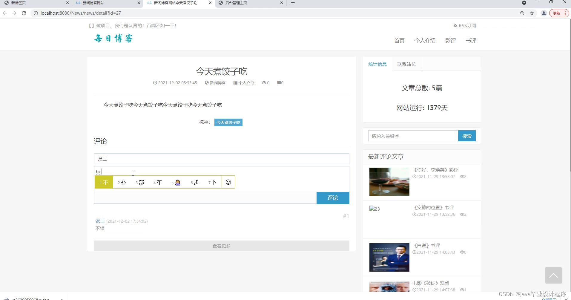Select the 联系站长 sidebar tab
571x300 pixels.
coord(406,64)
